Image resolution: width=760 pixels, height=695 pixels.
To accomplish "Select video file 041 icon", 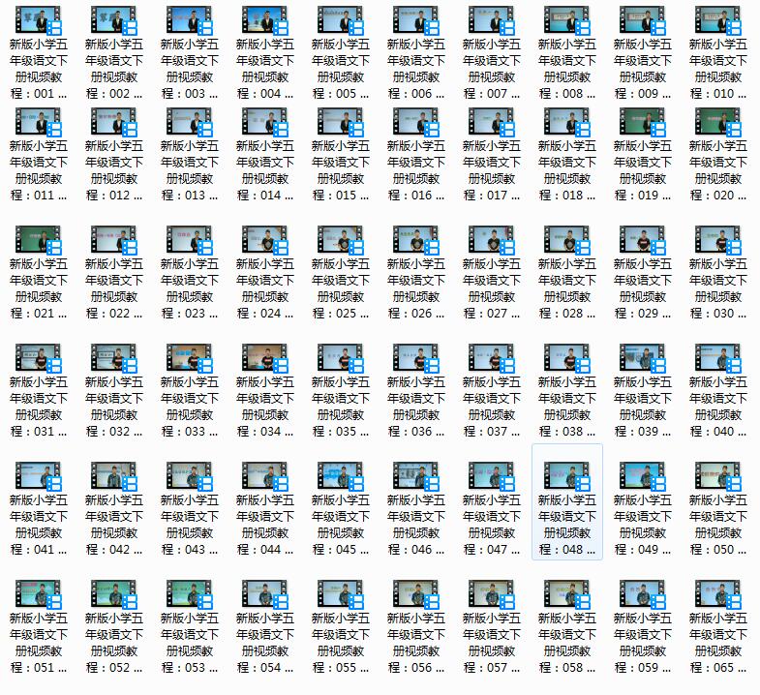I will point(38,476).
